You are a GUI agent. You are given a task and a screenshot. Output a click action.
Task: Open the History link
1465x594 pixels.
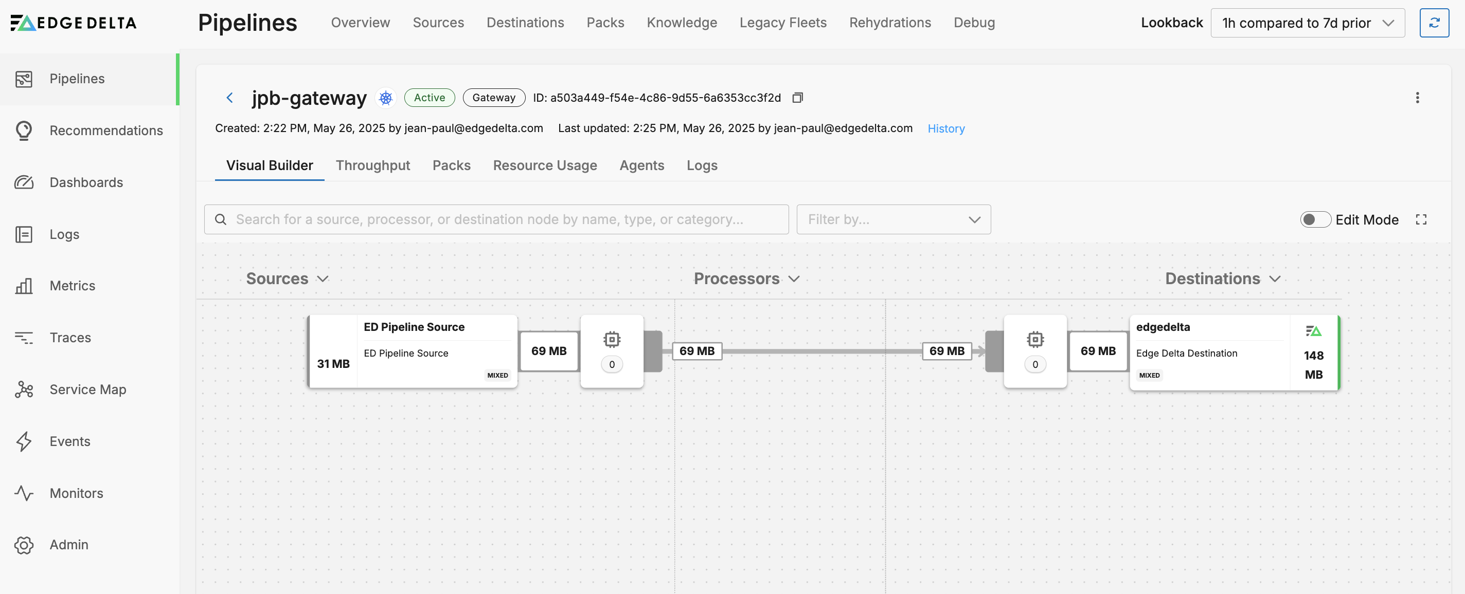(x=946, y=129)
